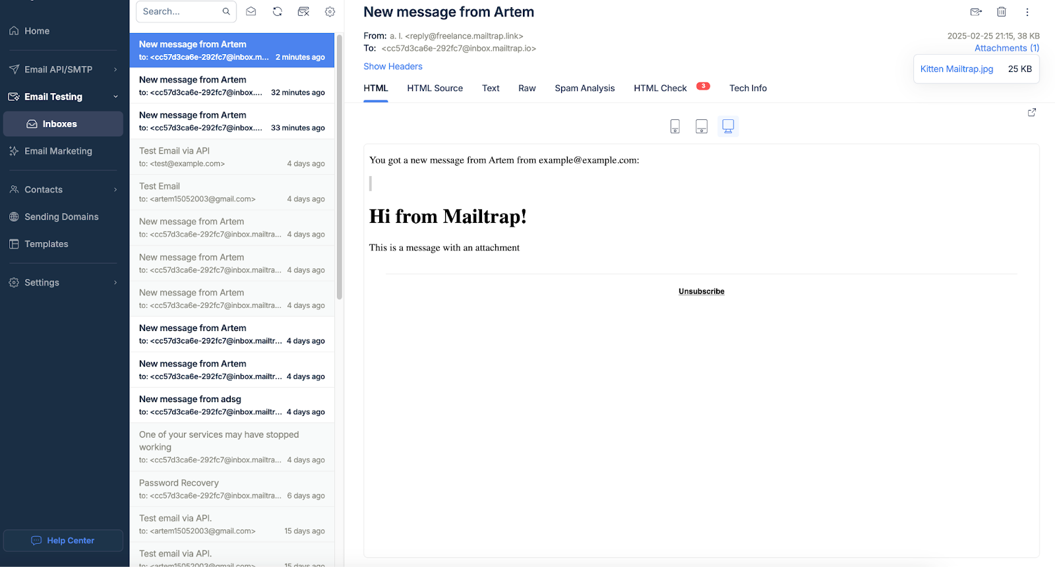Open the Raw tab
Image resolution: width=1055 pixels, height=567 pixels.
[527, 88]
